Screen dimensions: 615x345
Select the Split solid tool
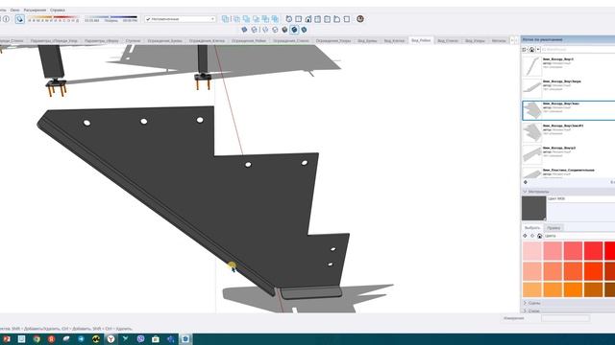click(275, 19)
